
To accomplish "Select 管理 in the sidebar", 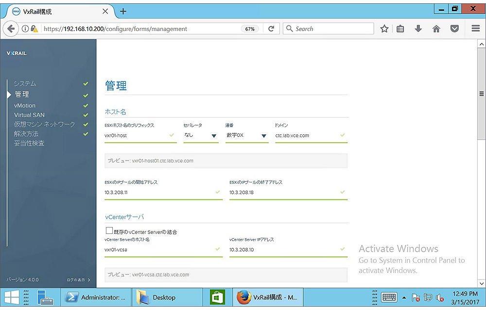I will click(22, 94).
